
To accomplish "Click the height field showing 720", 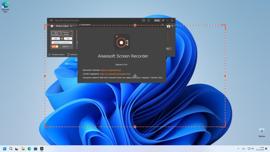I will (68, 39).
